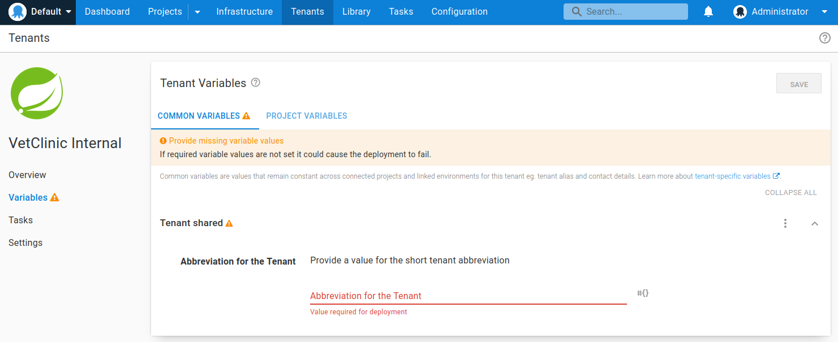Image resolution: width=838 pixels, height=342 pixels.
Task: Click the Octopus logo in the top bar
Action: tap(16, 11)
